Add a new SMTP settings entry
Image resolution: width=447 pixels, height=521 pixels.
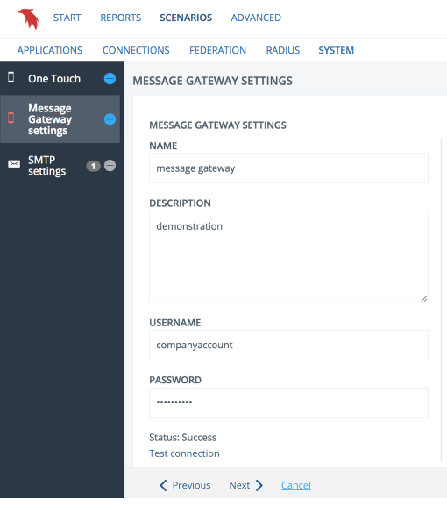[x=110, y=166]
